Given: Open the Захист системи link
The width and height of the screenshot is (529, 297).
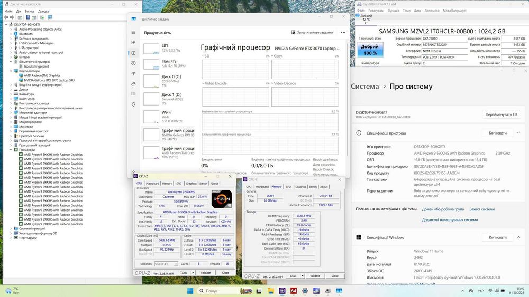Looking at the screenshot, I should tap(482, 209).
